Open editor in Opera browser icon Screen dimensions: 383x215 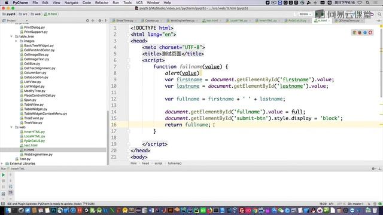pyautogui.click(x=370, y=32)
